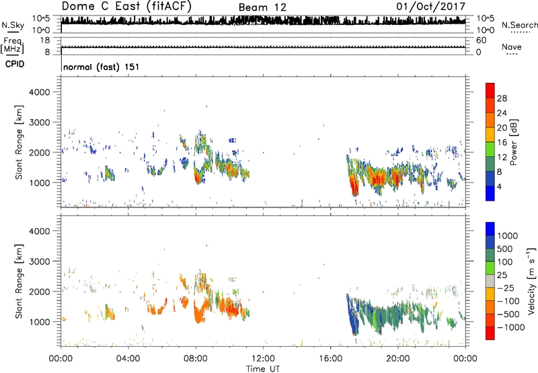Click the date "01/Oct/2017"
538x373 pixels.
pyautogui.click(x=430, y=7)
